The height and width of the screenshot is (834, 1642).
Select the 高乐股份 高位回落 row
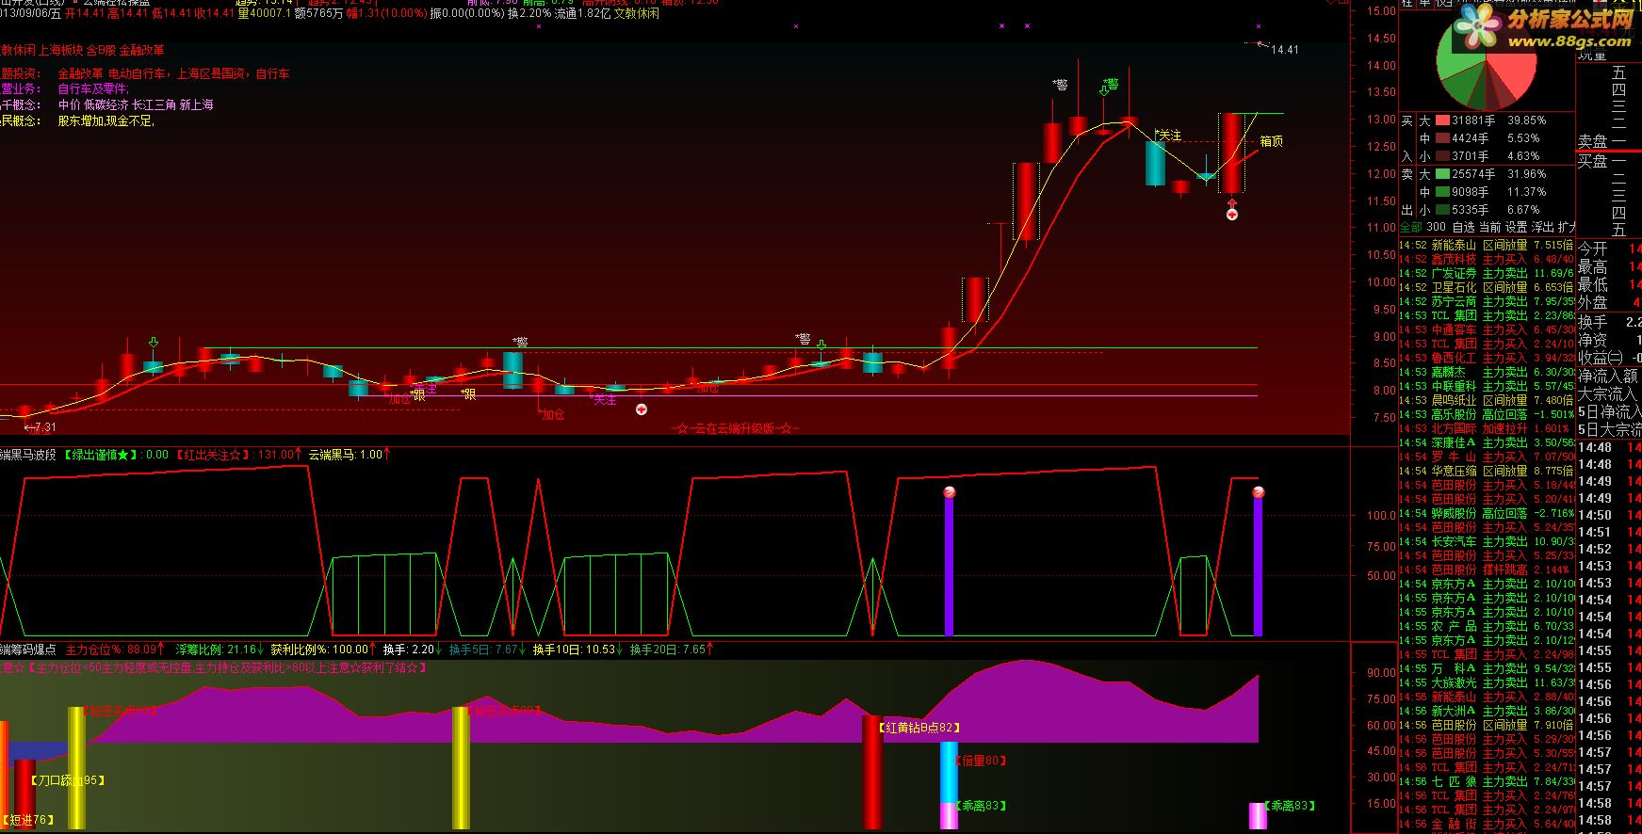(x=1486, y=414)
